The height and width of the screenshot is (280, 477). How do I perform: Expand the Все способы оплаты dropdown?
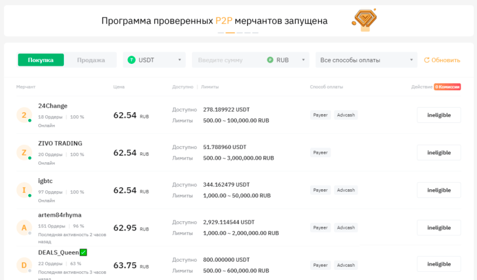[x=367, y=60]
